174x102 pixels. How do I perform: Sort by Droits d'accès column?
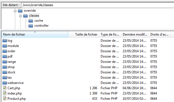tap(160, 34)
